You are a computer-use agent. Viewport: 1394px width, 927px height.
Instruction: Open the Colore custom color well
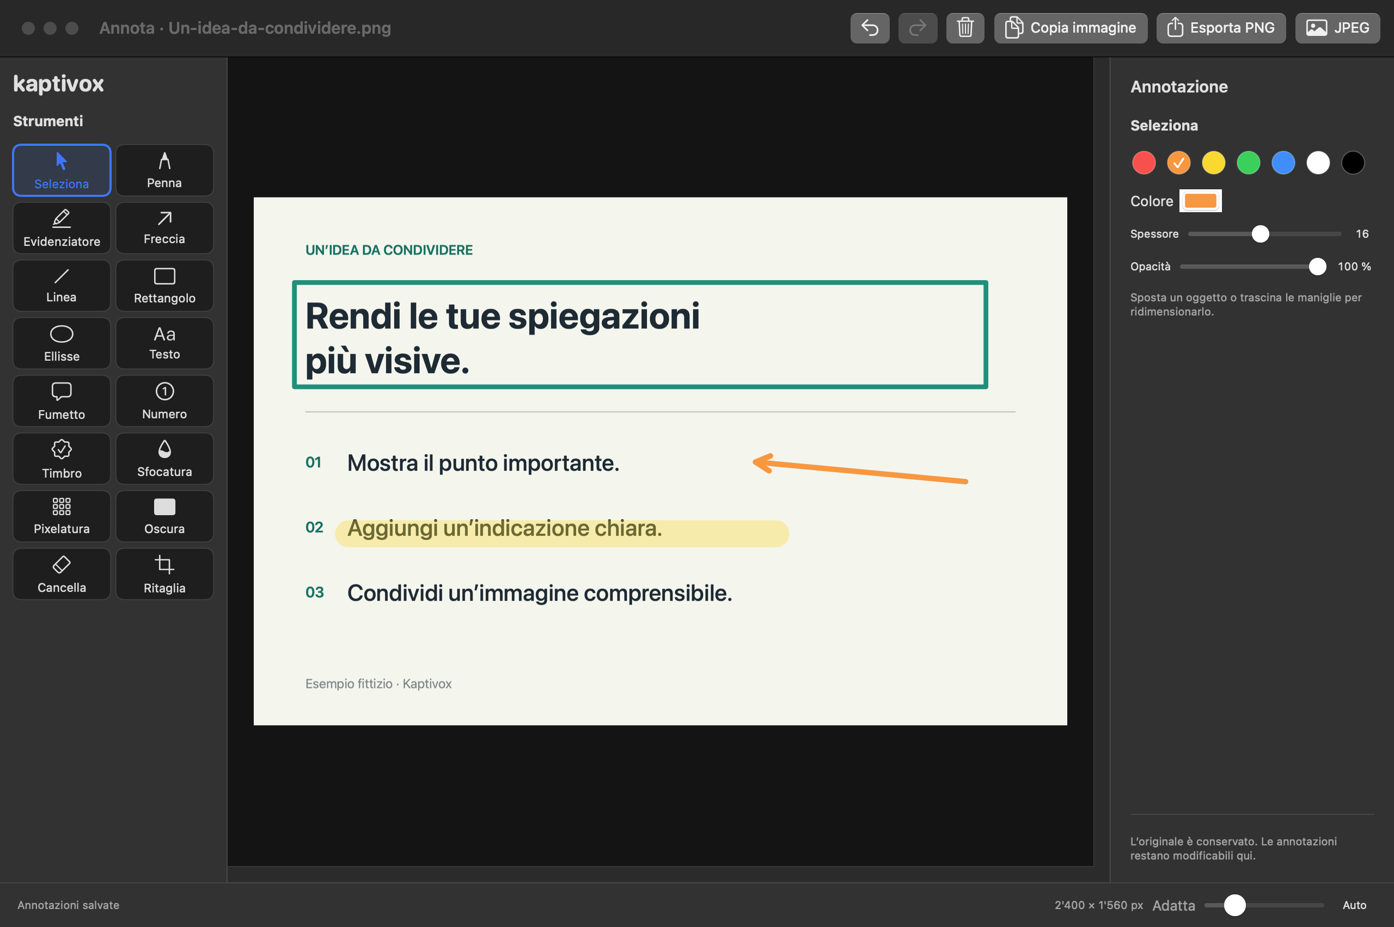[x=1201, y=201]
